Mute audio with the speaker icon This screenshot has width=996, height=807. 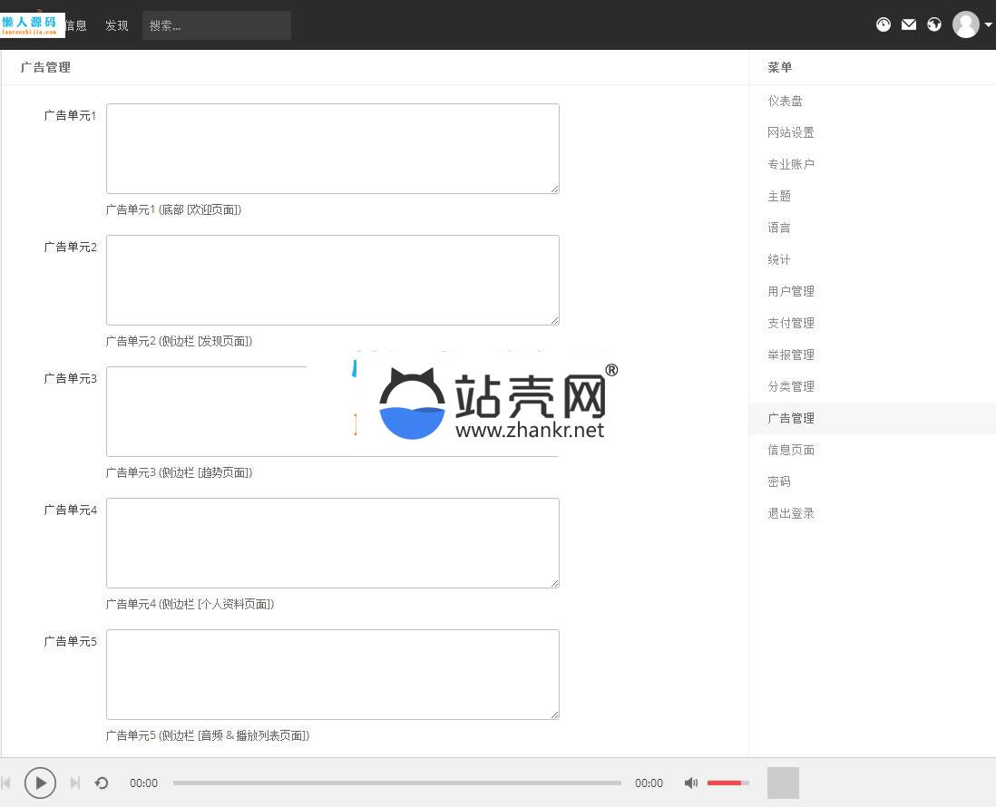coord(690,783)
